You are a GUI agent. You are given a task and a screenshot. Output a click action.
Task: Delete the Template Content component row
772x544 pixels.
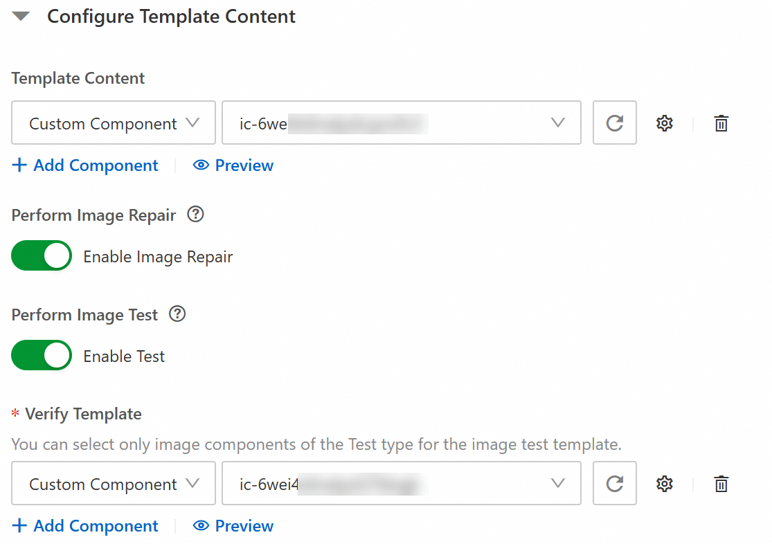click(721, 123)
